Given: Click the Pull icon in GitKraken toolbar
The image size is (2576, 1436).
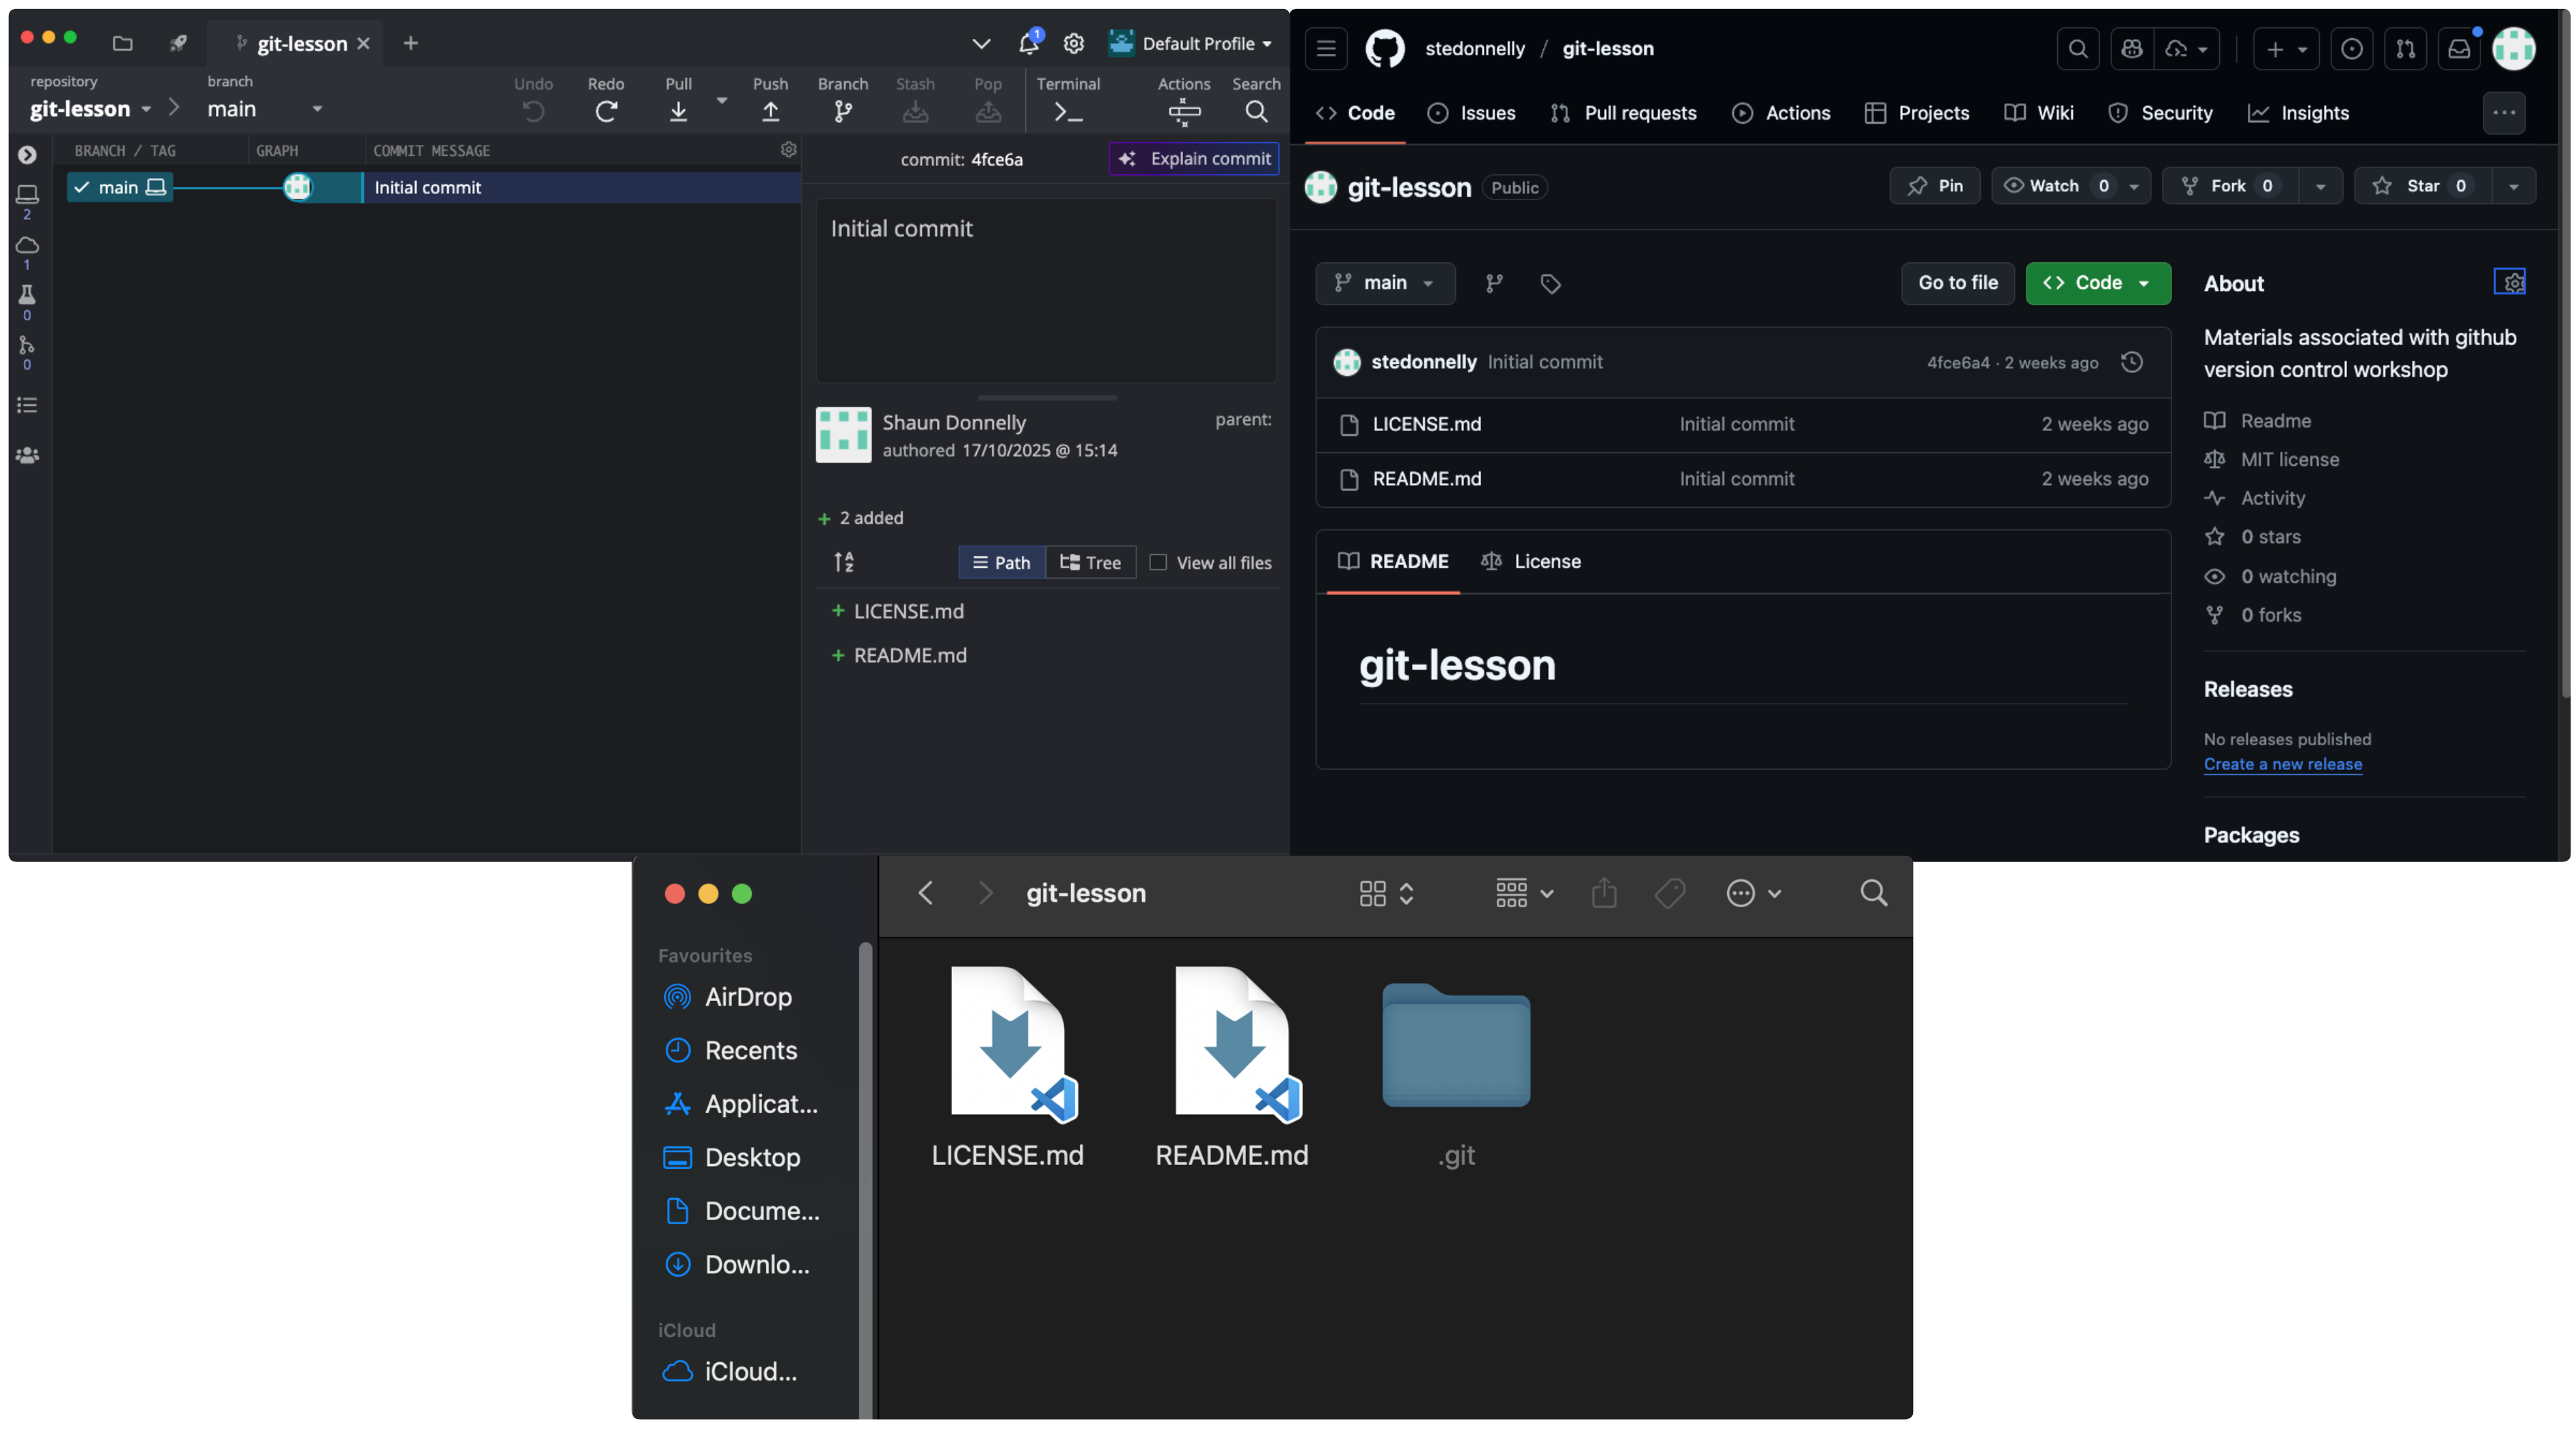Looking at the screenshot, I should (678, 111).
